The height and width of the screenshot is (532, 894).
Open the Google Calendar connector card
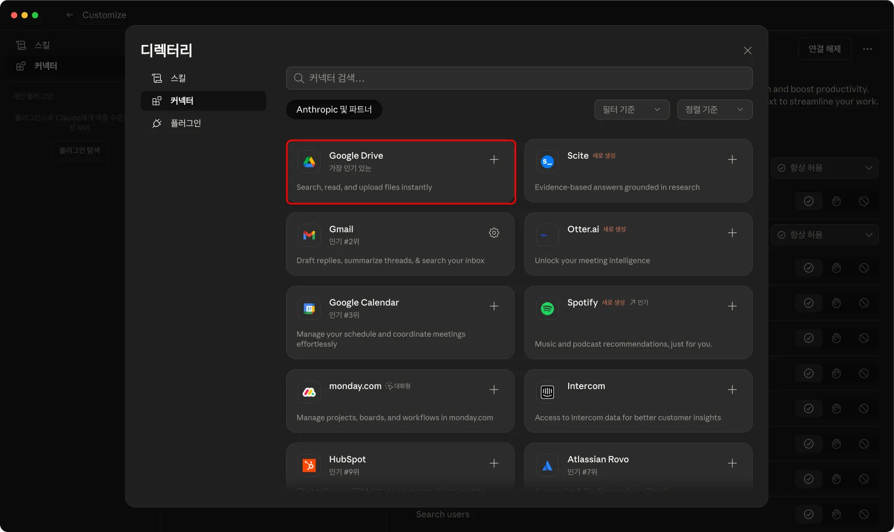pos(400,323)
